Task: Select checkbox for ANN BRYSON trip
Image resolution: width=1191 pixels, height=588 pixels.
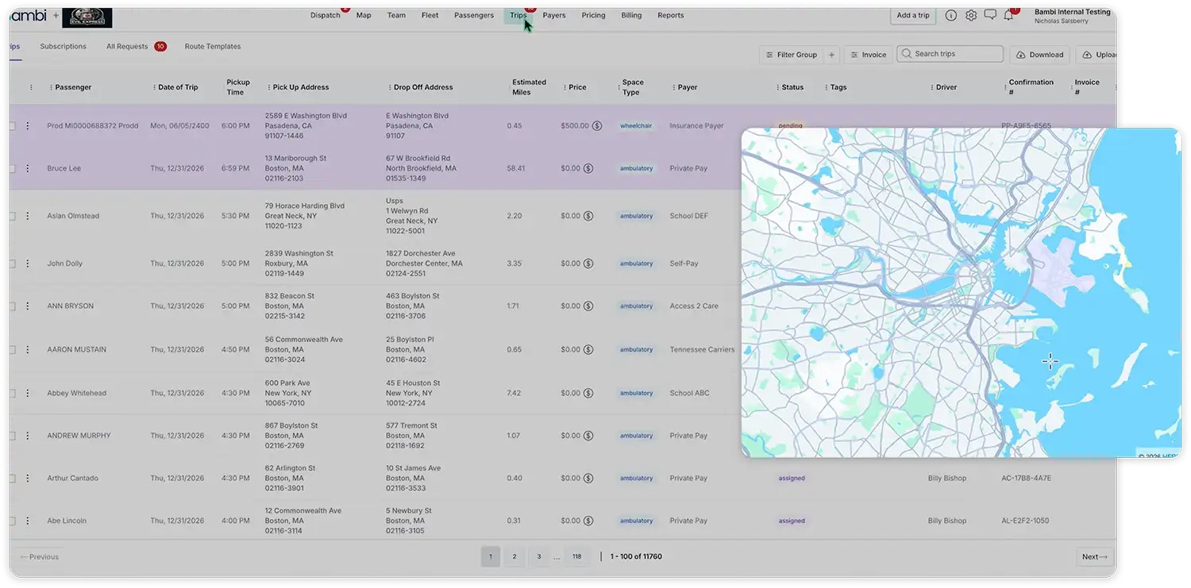Action: [12, 306]
